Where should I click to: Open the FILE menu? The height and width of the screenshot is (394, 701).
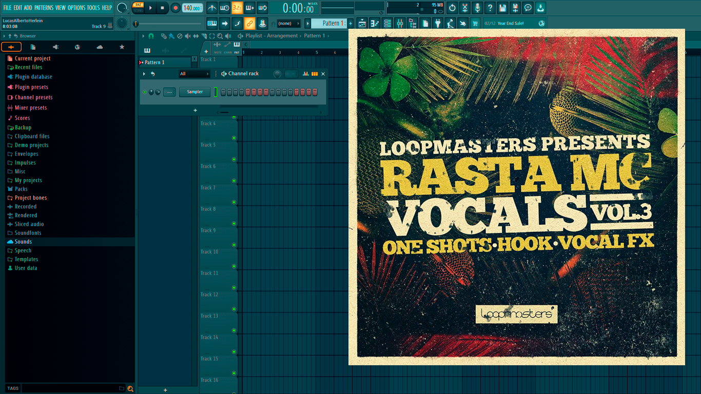[7, 8]
